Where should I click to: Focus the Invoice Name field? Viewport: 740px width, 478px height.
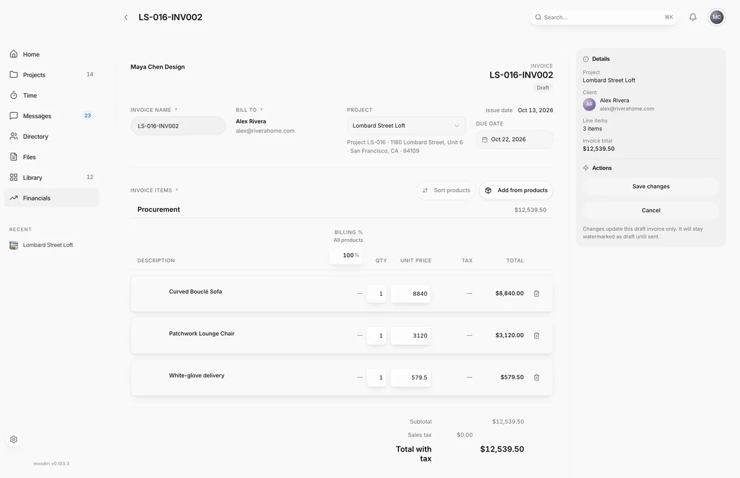[x=178, y=126]
